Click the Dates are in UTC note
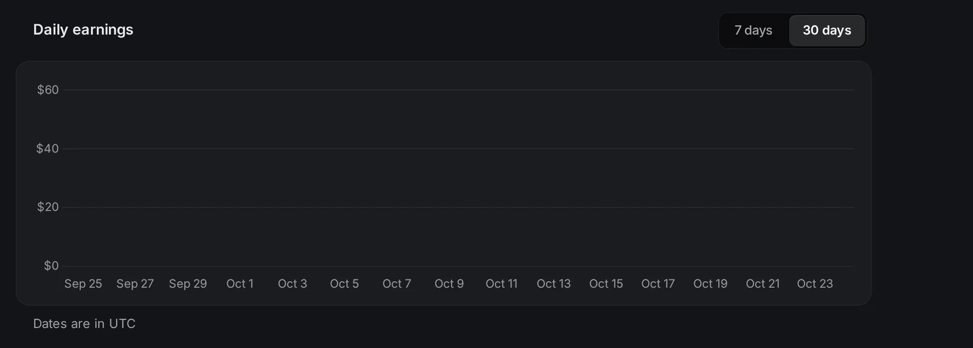Viewport: 973px width, 348px height. [x=85, y=324]
